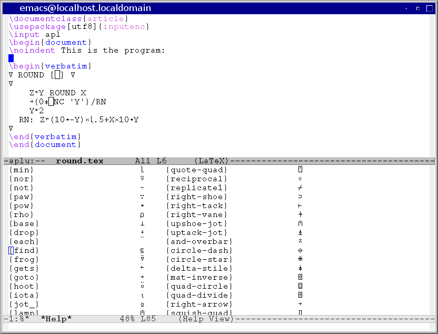The image size is (438, 334).
Task: Click the {find} entry in Help
Action: pos(23,250)
